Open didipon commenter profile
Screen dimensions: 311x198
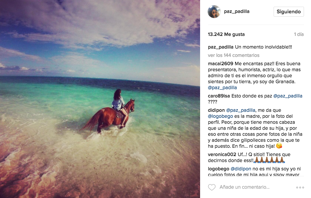pyautogui.click(x=216, y=110)
